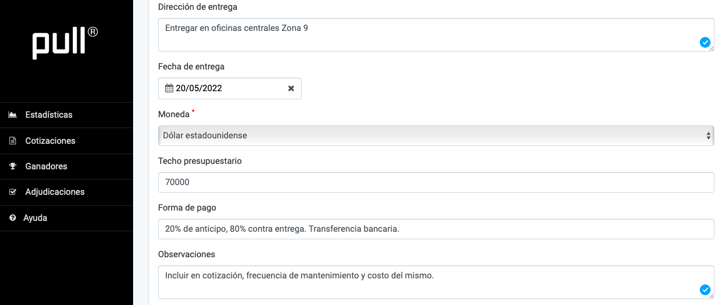The image size is (722, 305).
Task: Click the Moneda dropdown arrows
Action: [708, 136]
